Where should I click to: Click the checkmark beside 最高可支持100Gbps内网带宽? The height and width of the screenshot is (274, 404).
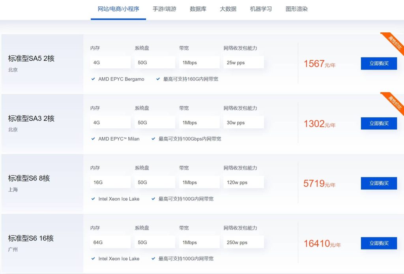click(153, 139)
